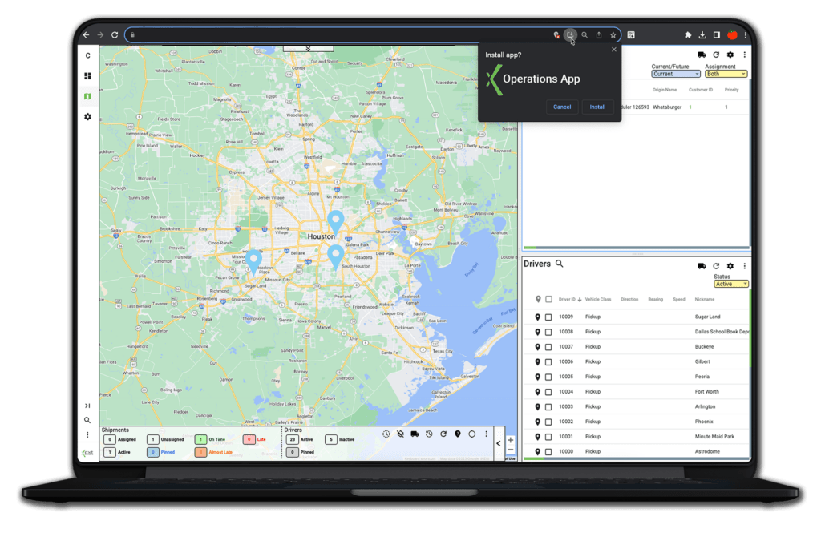Select all drivers via the header checkbox

(x=548, y=298)
